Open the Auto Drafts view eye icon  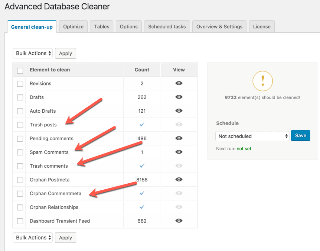(179, 111)
